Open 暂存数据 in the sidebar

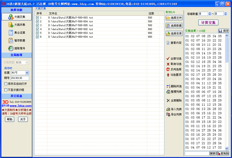coord(17,40)
